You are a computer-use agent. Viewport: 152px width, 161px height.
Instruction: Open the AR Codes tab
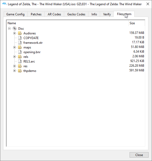click(x=54, y=14)
